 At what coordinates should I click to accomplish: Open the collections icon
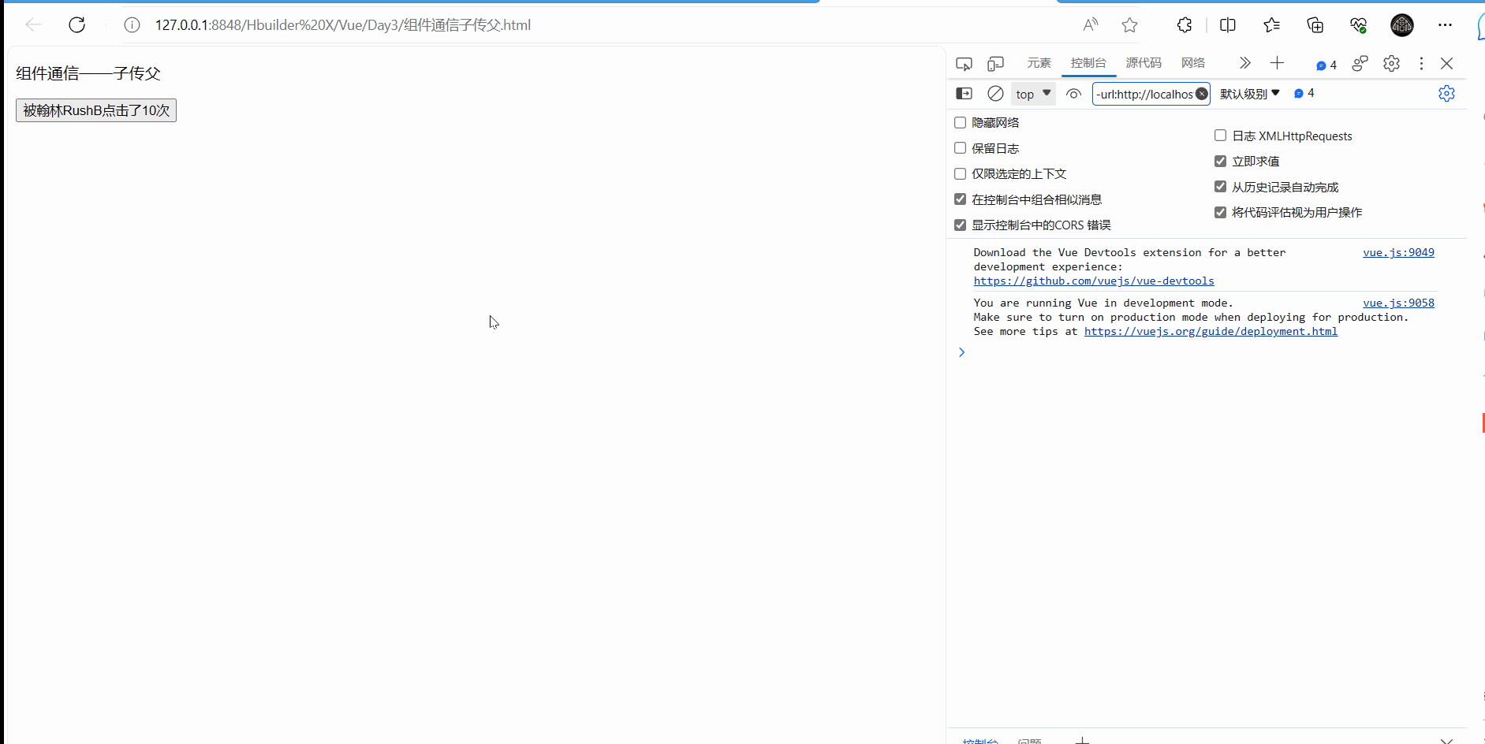pos(1315,25)
